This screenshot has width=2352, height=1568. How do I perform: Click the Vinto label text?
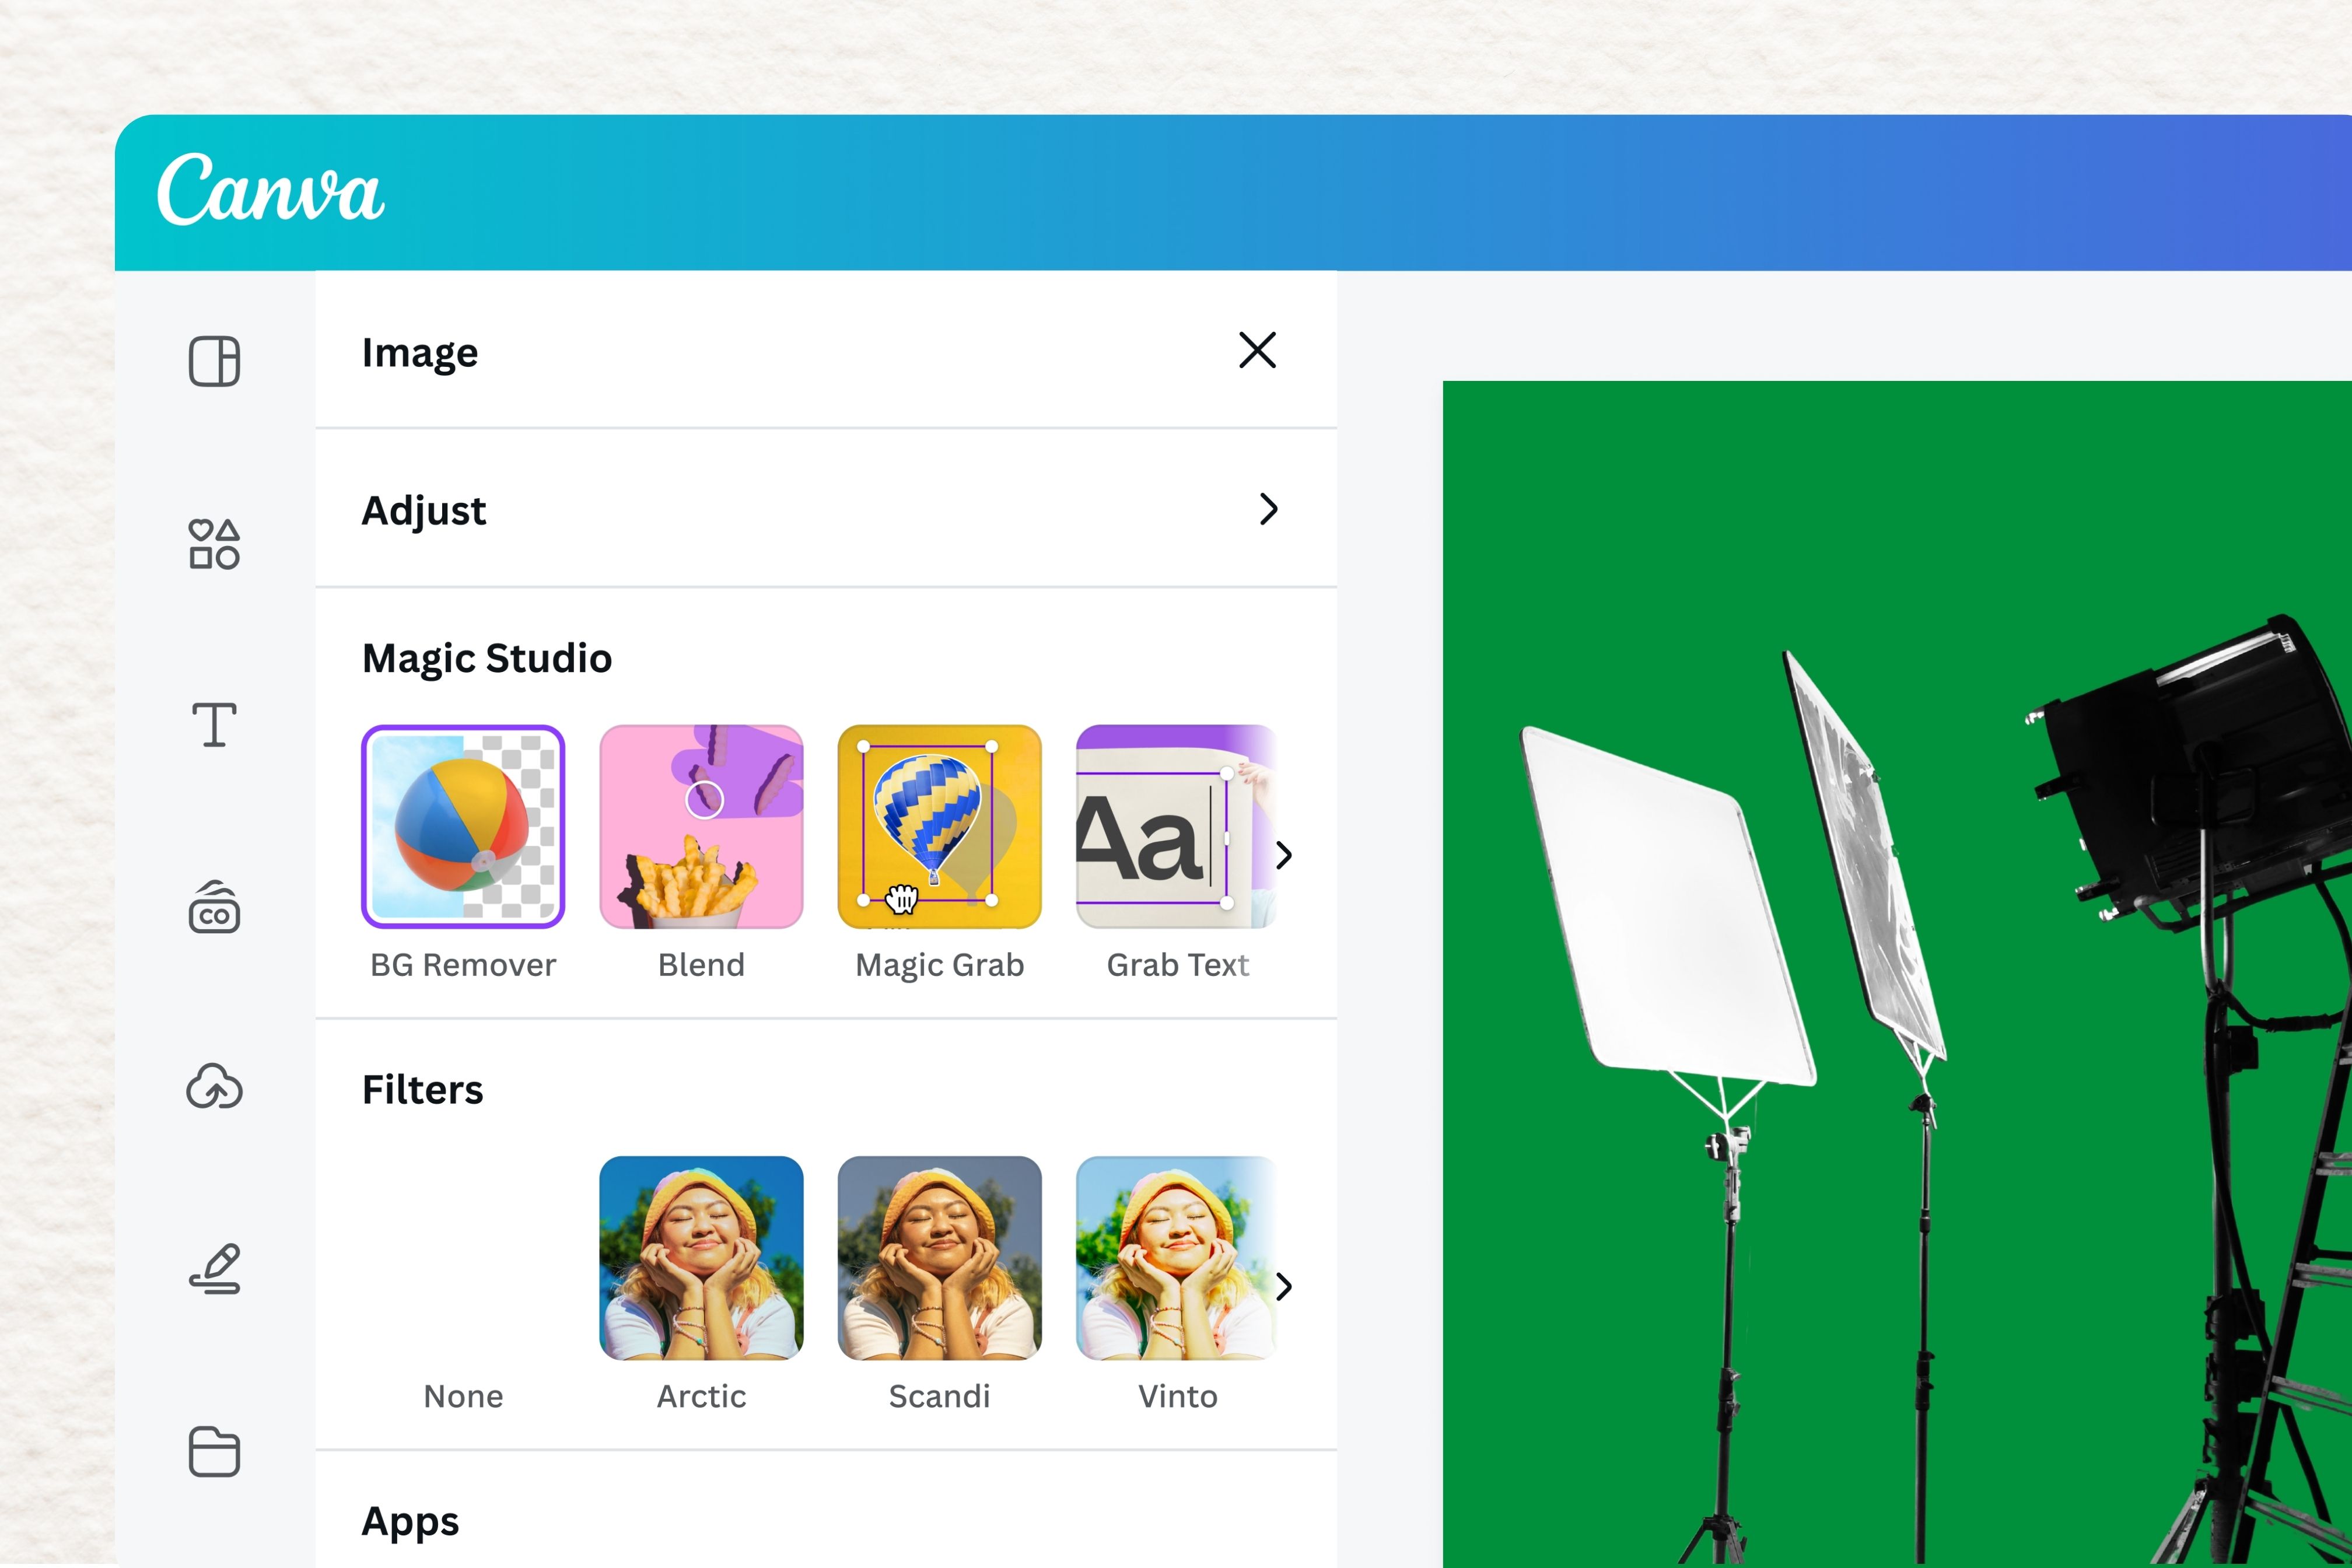click(x=1178, y=1396)
